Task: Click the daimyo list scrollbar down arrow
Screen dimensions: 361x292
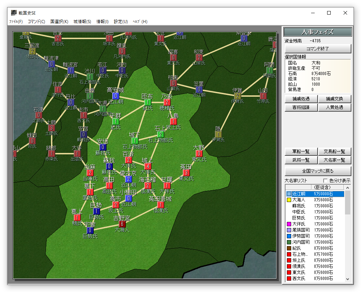Action: pyautogui.click(x=348, y=279)
